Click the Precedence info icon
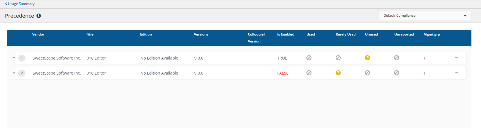Image resolution: width=481 pixels, height=128 pixels. tap(39, 16)
